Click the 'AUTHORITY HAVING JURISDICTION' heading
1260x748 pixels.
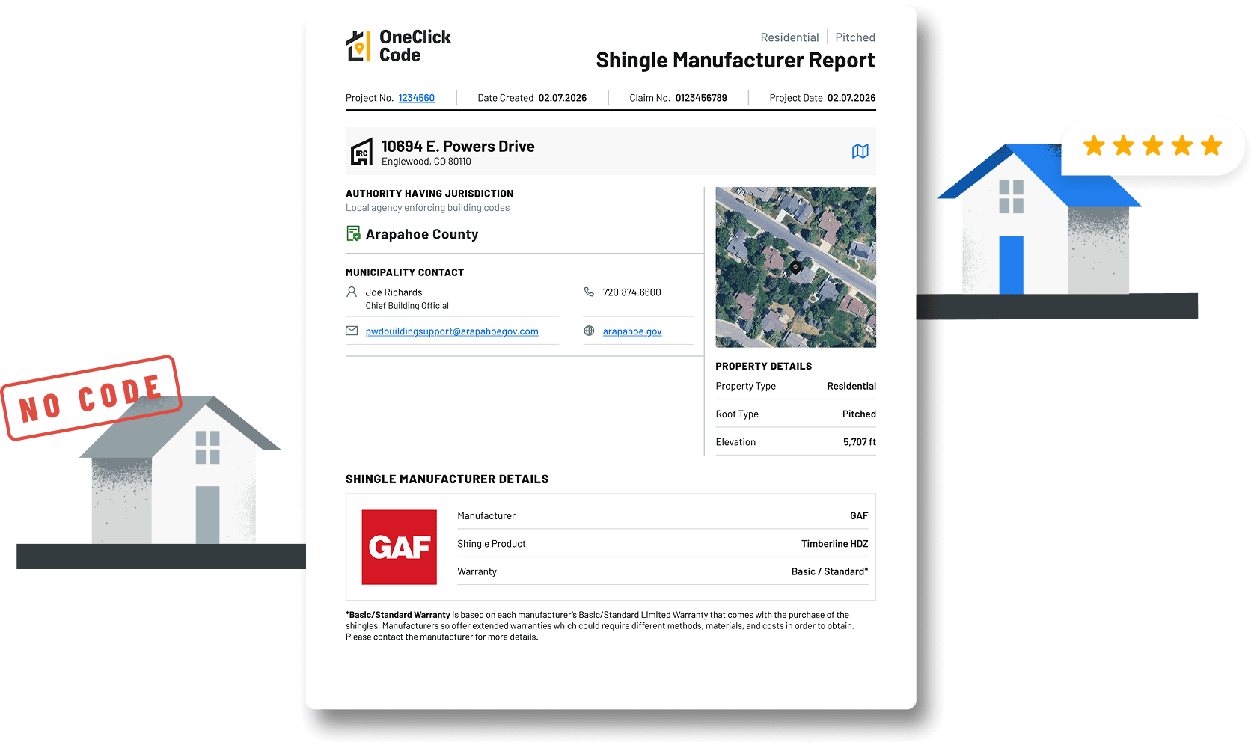[x=429, y=194]
